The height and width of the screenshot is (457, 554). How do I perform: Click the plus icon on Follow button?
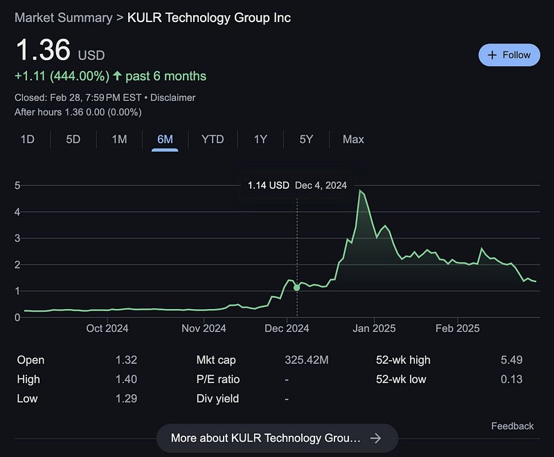tap(492, 55)
